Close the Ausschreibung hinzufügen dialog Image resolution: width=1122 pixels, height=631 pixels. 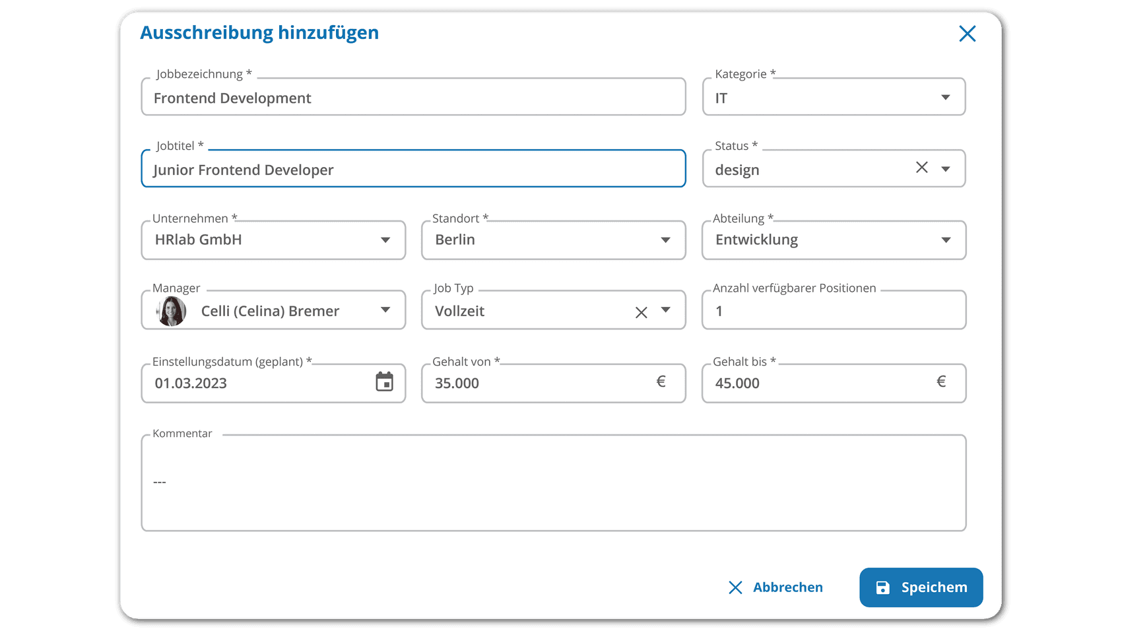[967, 33]
